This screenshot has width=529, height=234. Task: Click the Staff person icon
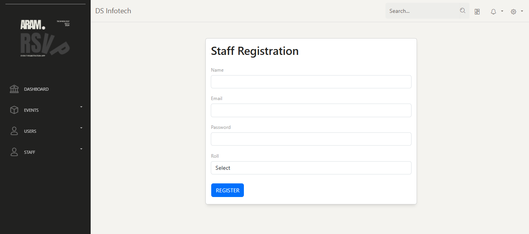coord(14,152)
